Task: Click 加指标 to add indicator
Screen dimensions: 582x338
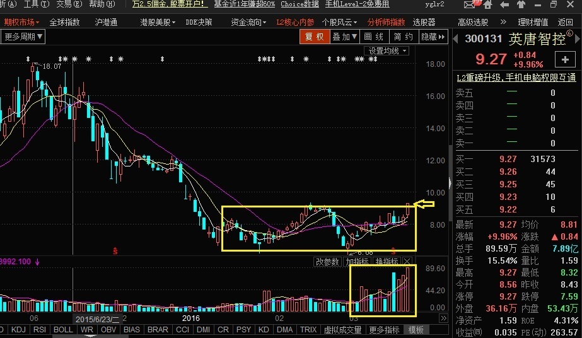Action: (357, 262)
